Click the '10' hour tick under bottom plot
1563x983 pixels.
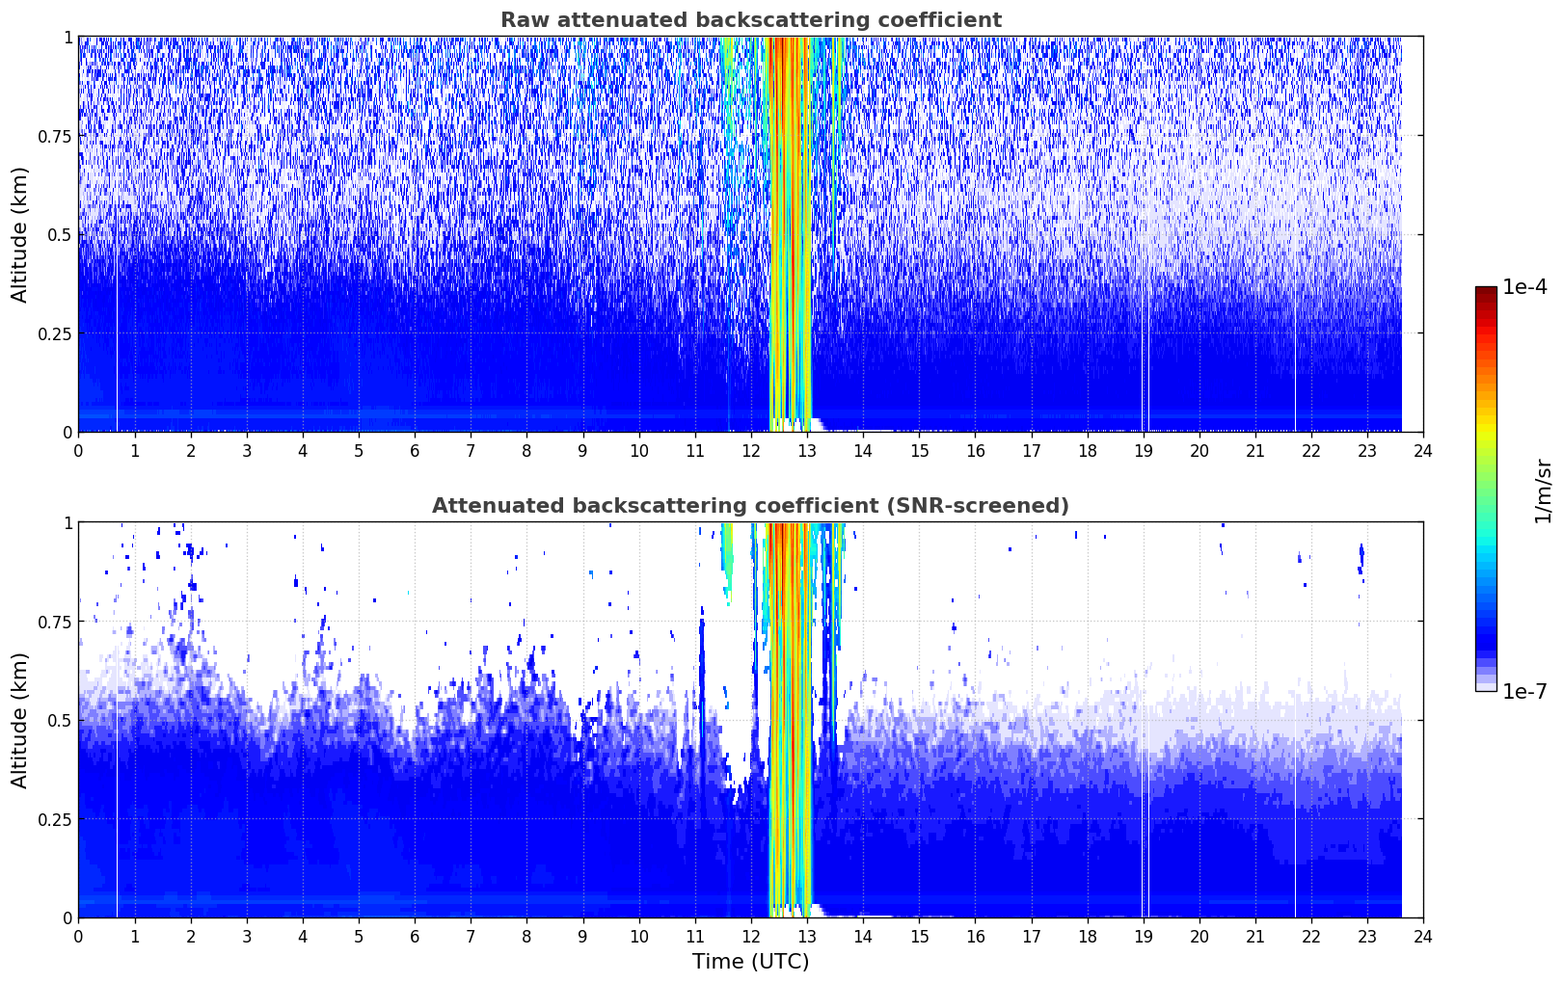click(x=639, y=936)
